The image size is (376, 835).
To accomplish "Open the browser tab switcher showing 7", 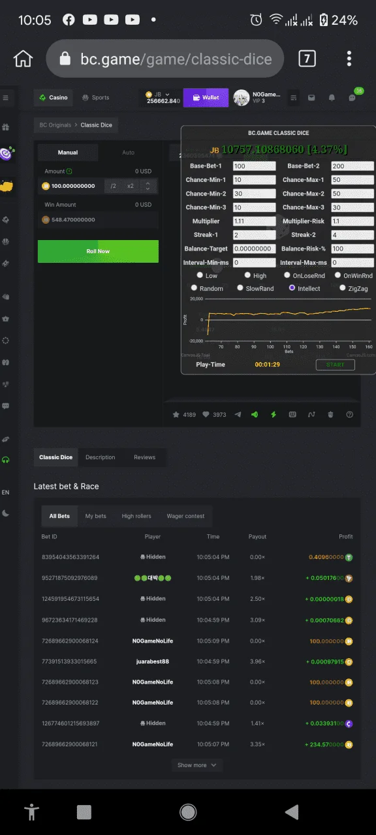I will [307, 59].
